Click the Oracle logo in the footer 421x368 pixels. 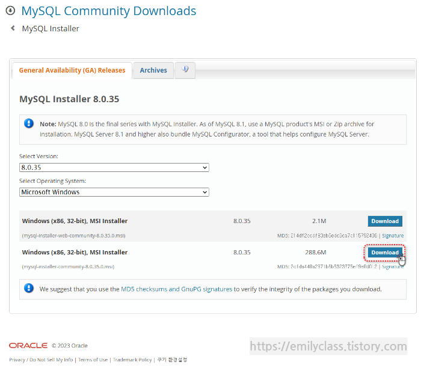pos(28,346)
